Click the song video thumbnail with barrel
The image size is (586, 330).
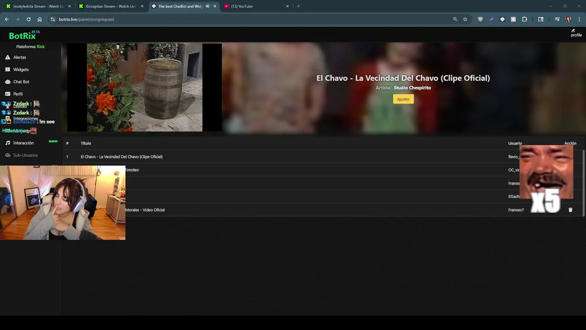(145, 88)
